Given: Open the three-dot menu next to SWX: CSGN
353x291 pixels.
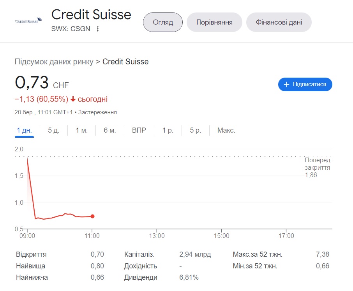Looking at the screenshot, I should click(x=98, y=29).
